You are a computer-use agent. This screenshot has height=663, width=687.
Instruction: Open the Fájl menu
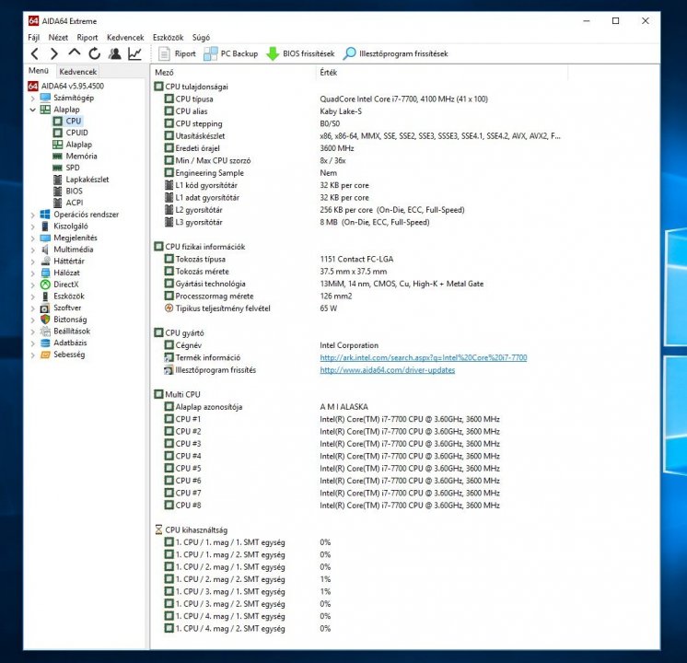[x=34, y=38]
